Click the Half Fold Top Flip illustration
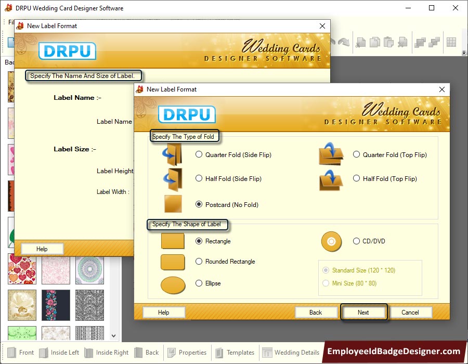 click(331, 180)
